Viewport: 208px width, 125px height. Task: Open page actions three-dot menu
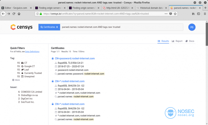pos(166,14)
